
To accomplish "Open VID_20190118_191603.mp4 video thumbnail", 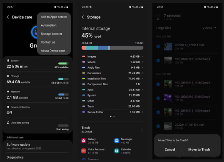I will pos(168,84).
